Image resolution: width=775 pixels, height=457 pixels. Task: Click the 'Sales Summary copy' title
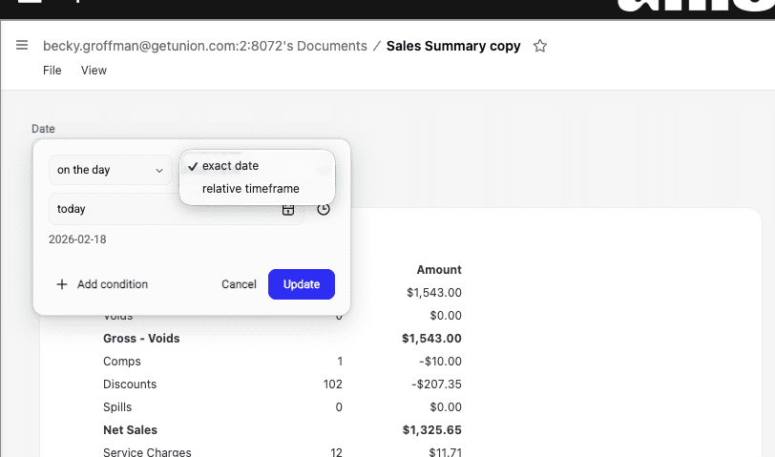pos(453,46)
